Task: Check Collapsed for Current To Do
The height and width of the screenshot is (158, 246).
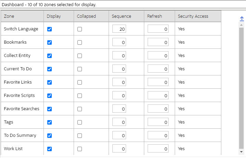Action: [80, 69]
